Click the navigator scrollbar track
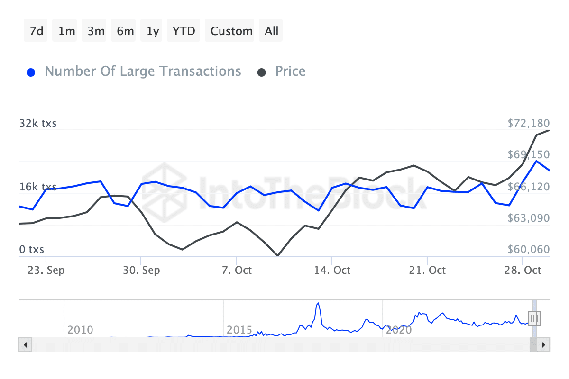Viewport: 569px width, 379px height. [284, 344]
